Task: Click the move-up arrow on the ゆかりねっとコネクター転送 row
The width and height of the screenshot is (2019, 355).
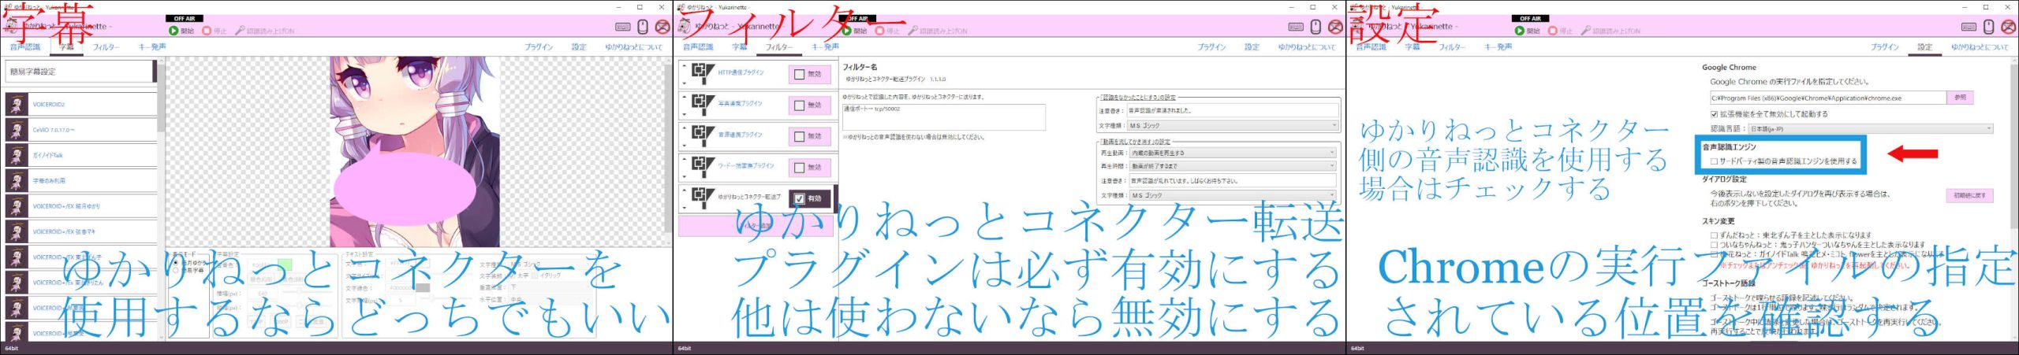Action: click(x=684, y=190)
